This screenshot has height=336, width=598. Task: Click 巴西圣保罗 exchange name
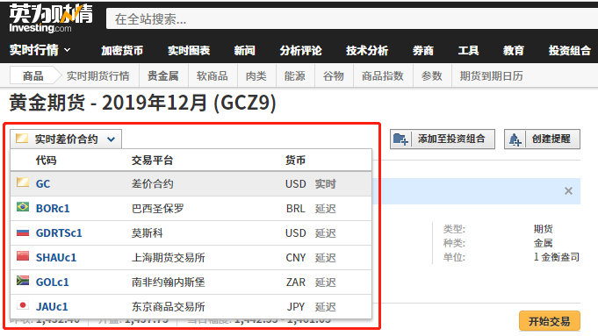pyautogui.click(x=157, y=209)
